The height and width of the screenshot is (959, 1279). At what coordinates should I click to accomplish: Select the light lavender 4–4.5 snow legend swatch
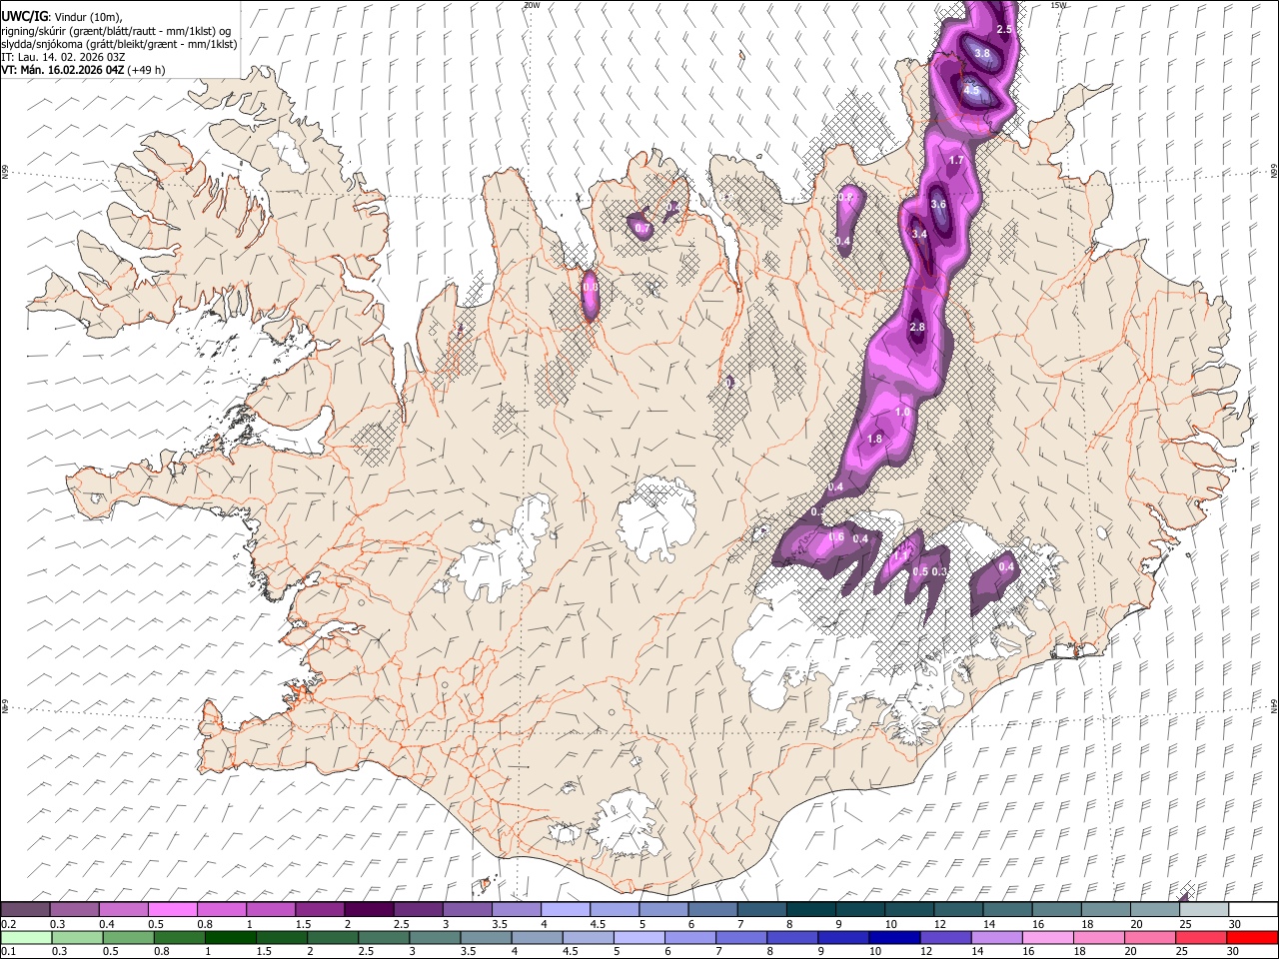566,910
